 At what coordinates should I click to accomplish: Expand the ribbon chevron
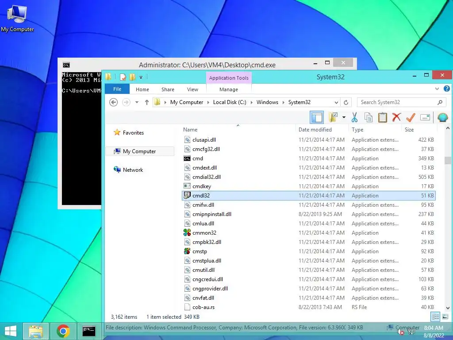[x=437, y=89]
